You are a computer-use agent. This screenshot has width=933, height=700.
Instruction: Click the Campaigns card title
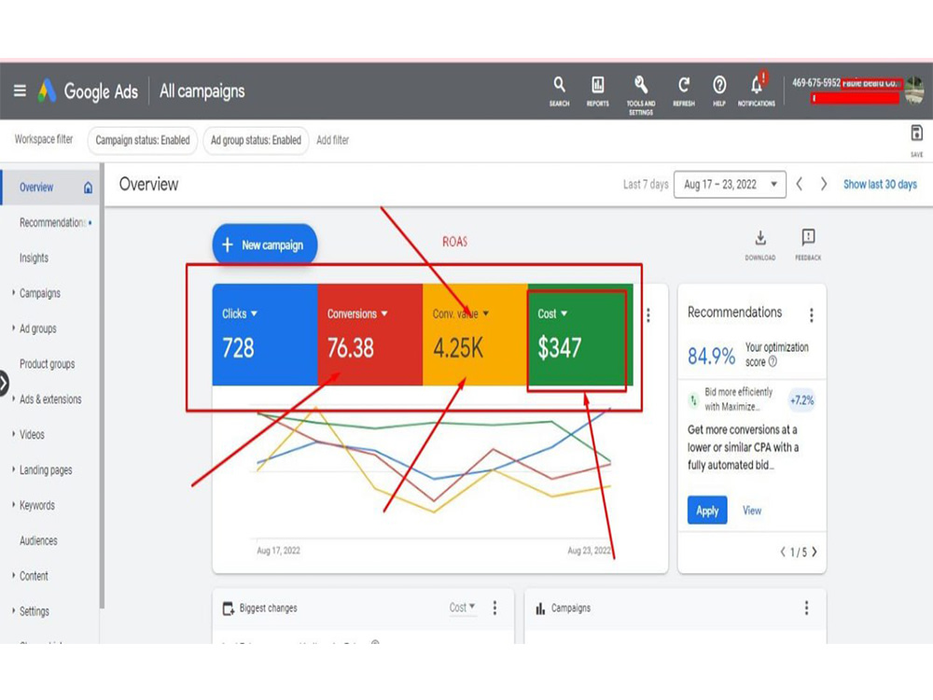[571, 609]
